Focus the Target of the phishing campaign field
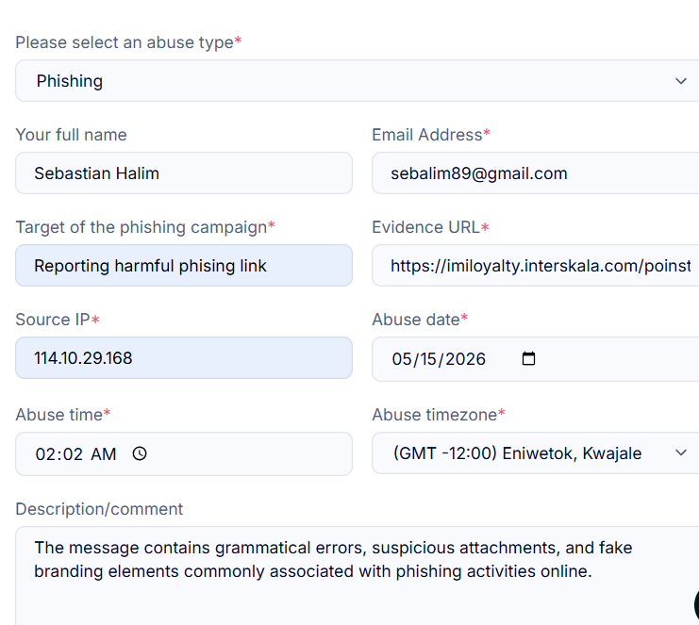Viewport: 699px width, 625px height. click(x=184, y=266)
